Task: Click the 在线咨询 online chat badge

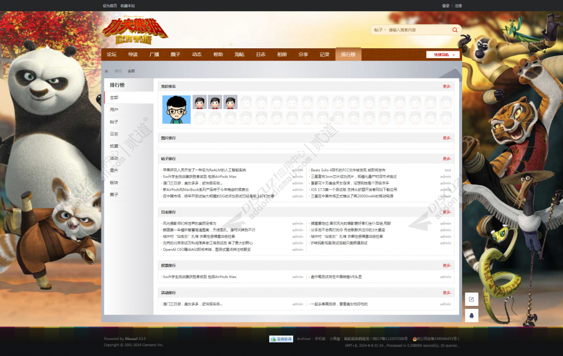Action: click(281, 339)
